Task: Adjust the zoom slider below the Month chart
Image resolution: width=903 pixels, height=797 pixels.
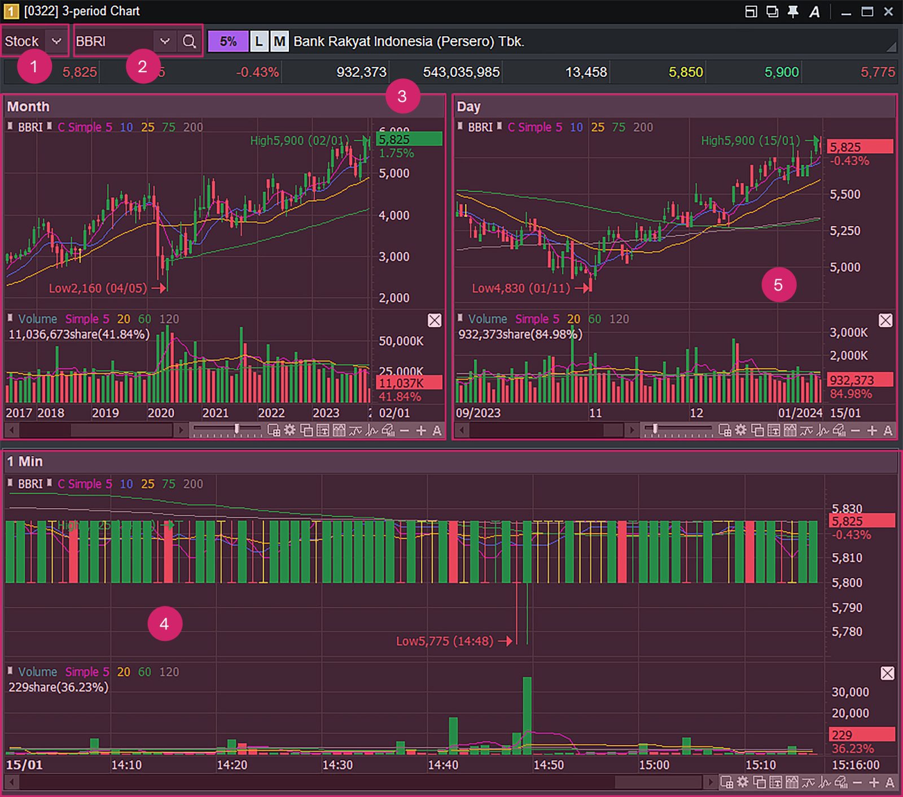Action: [237, 429]
